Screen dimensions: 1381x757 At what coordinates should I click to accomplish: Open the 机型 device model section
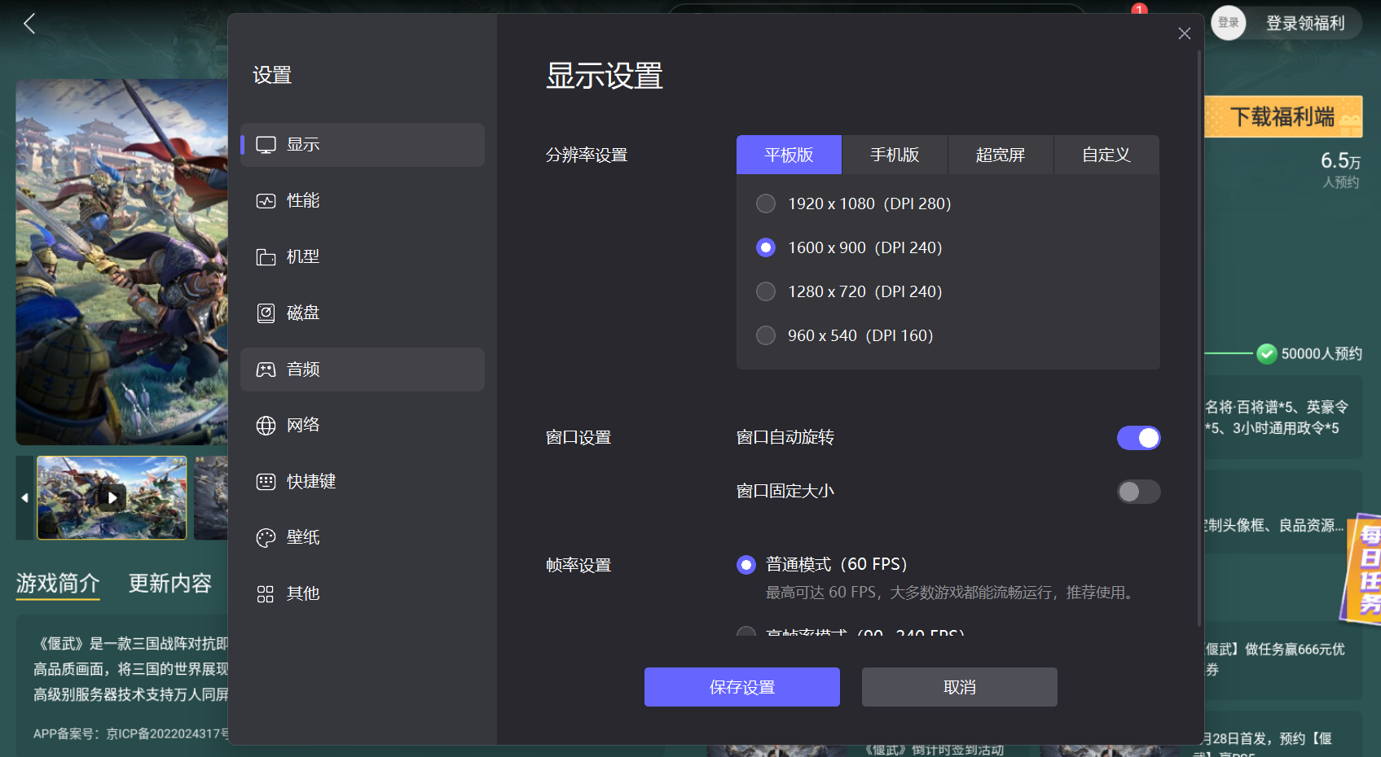click(363, 257)
